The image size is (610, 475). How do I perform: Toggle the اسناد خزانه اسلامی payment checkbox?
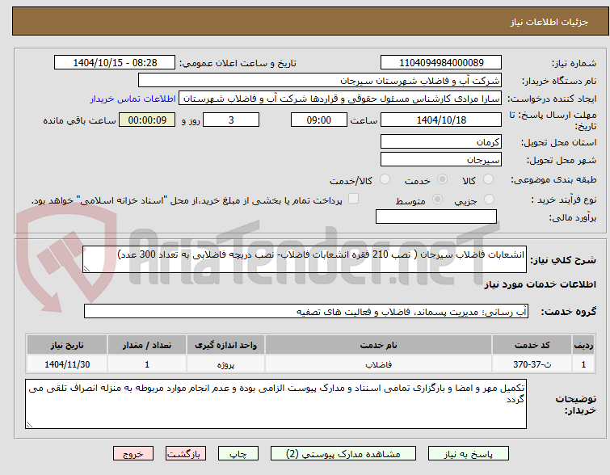pyautogui.click(x=353, y=199)
